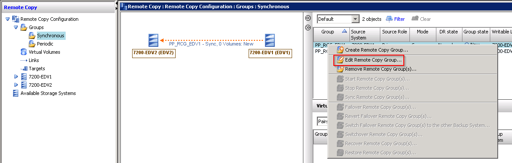The height and width of the screenshot is (163, 512).
Task: Expand the 7200-EDV2 tree node
Action: (x=16, y=85)
